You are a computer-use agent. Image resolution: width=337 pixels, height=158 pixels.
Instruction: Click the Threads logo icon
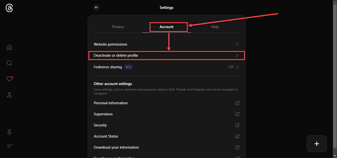click(x=9, y=8)
